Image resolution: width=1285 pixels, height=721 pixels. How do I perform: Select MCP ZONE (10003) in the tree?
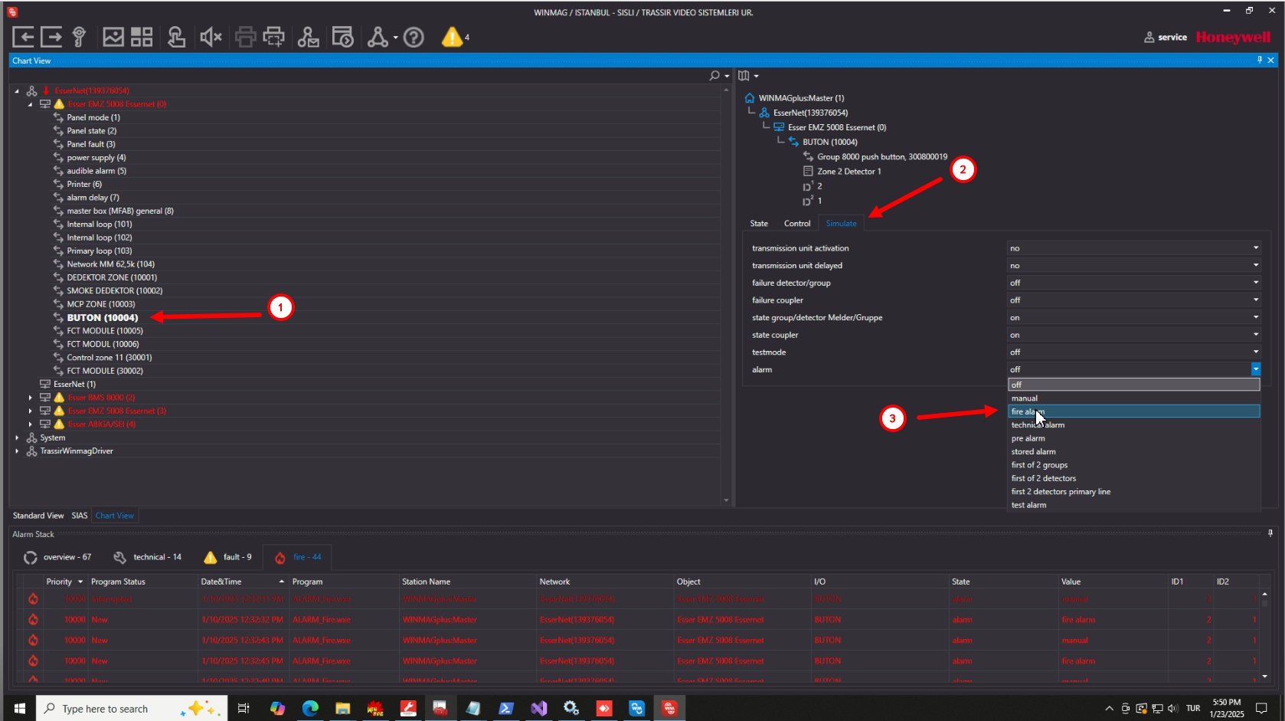pyautogui.click(x=101, y=304)
